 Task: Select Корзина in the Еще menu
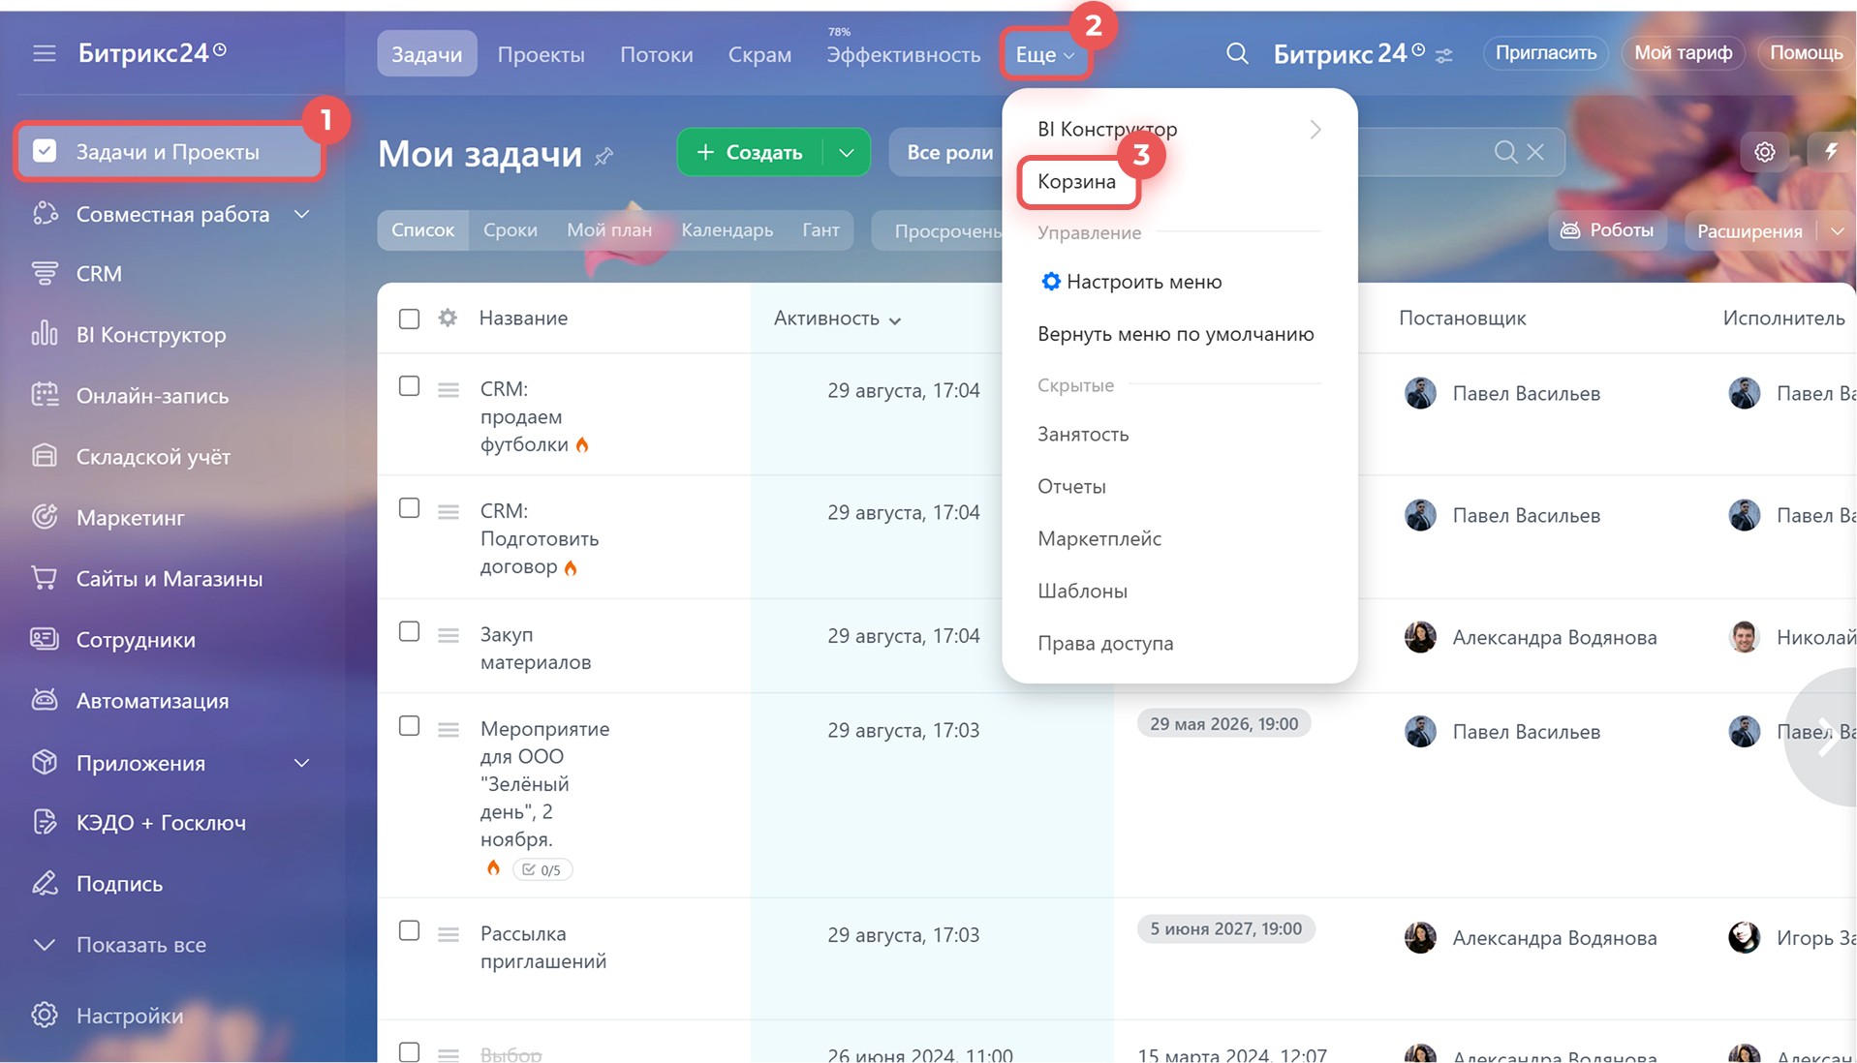1077,182
